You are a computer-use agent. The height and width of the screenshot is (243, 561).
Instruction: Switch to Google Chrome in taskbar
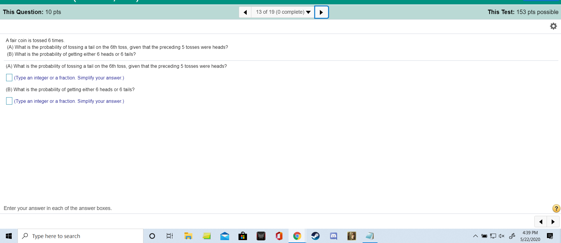[x=297, y=236]
